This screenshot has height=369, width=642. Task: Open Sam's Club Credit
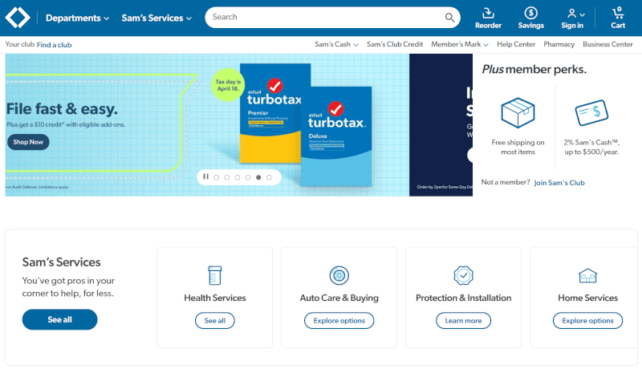point(395,44)
